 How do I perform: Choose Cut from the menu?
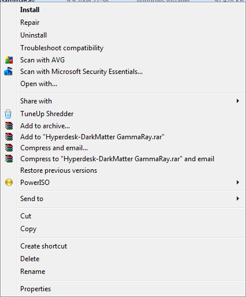[x=25, y=216]
